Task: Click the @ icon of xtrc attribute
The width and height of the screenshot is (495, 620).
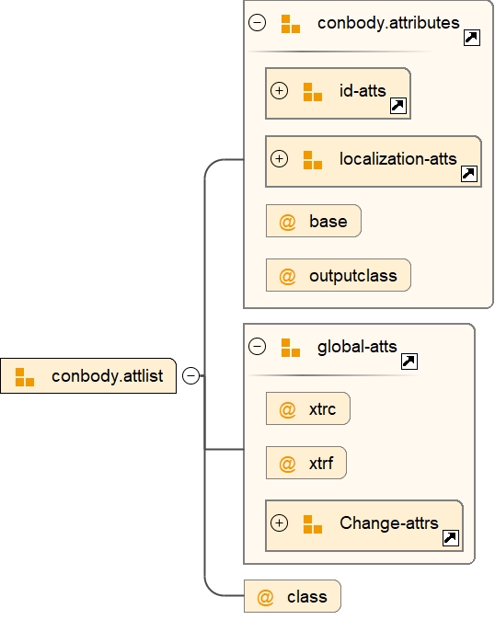Action: tap(287, 409)
